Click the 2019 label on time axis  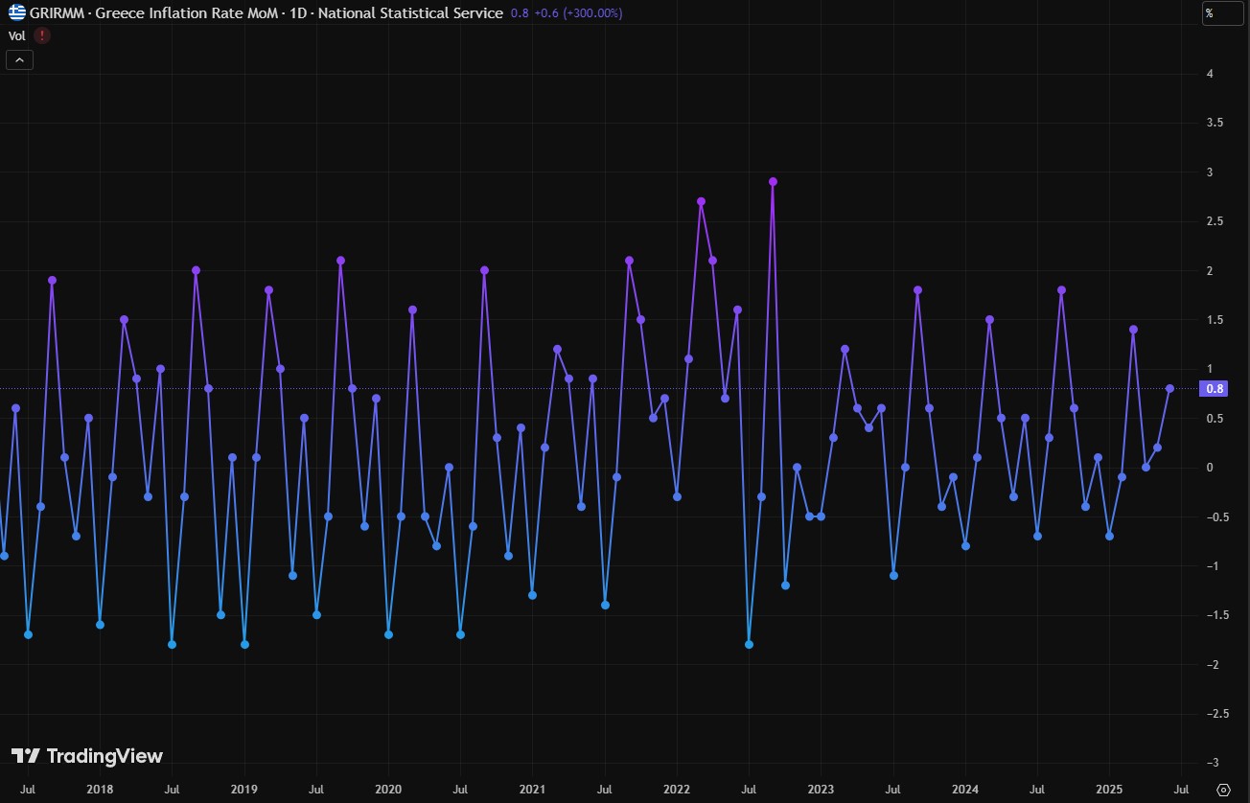(x=244, y=790)
